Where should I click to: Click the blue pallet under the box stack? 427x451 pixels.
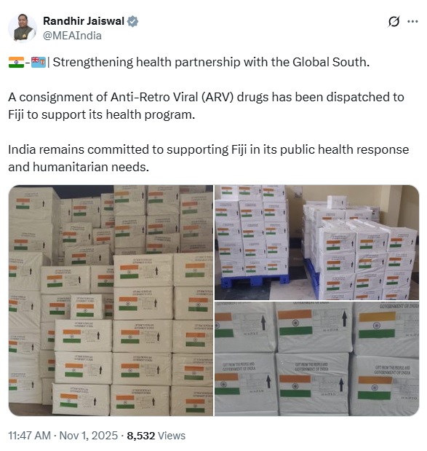[x=255, y=281]
